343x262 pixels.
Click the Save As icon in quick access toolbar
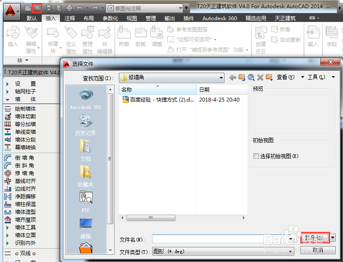59,8
